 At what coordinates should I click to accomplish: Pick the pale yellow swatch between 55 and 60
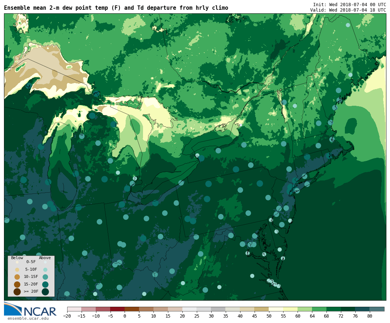pyautogui.click(x=290, y=309)
